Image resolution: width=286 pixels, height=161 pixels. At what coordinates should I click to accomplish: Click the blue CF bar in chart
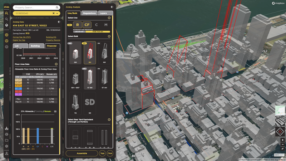click(38, 136)
